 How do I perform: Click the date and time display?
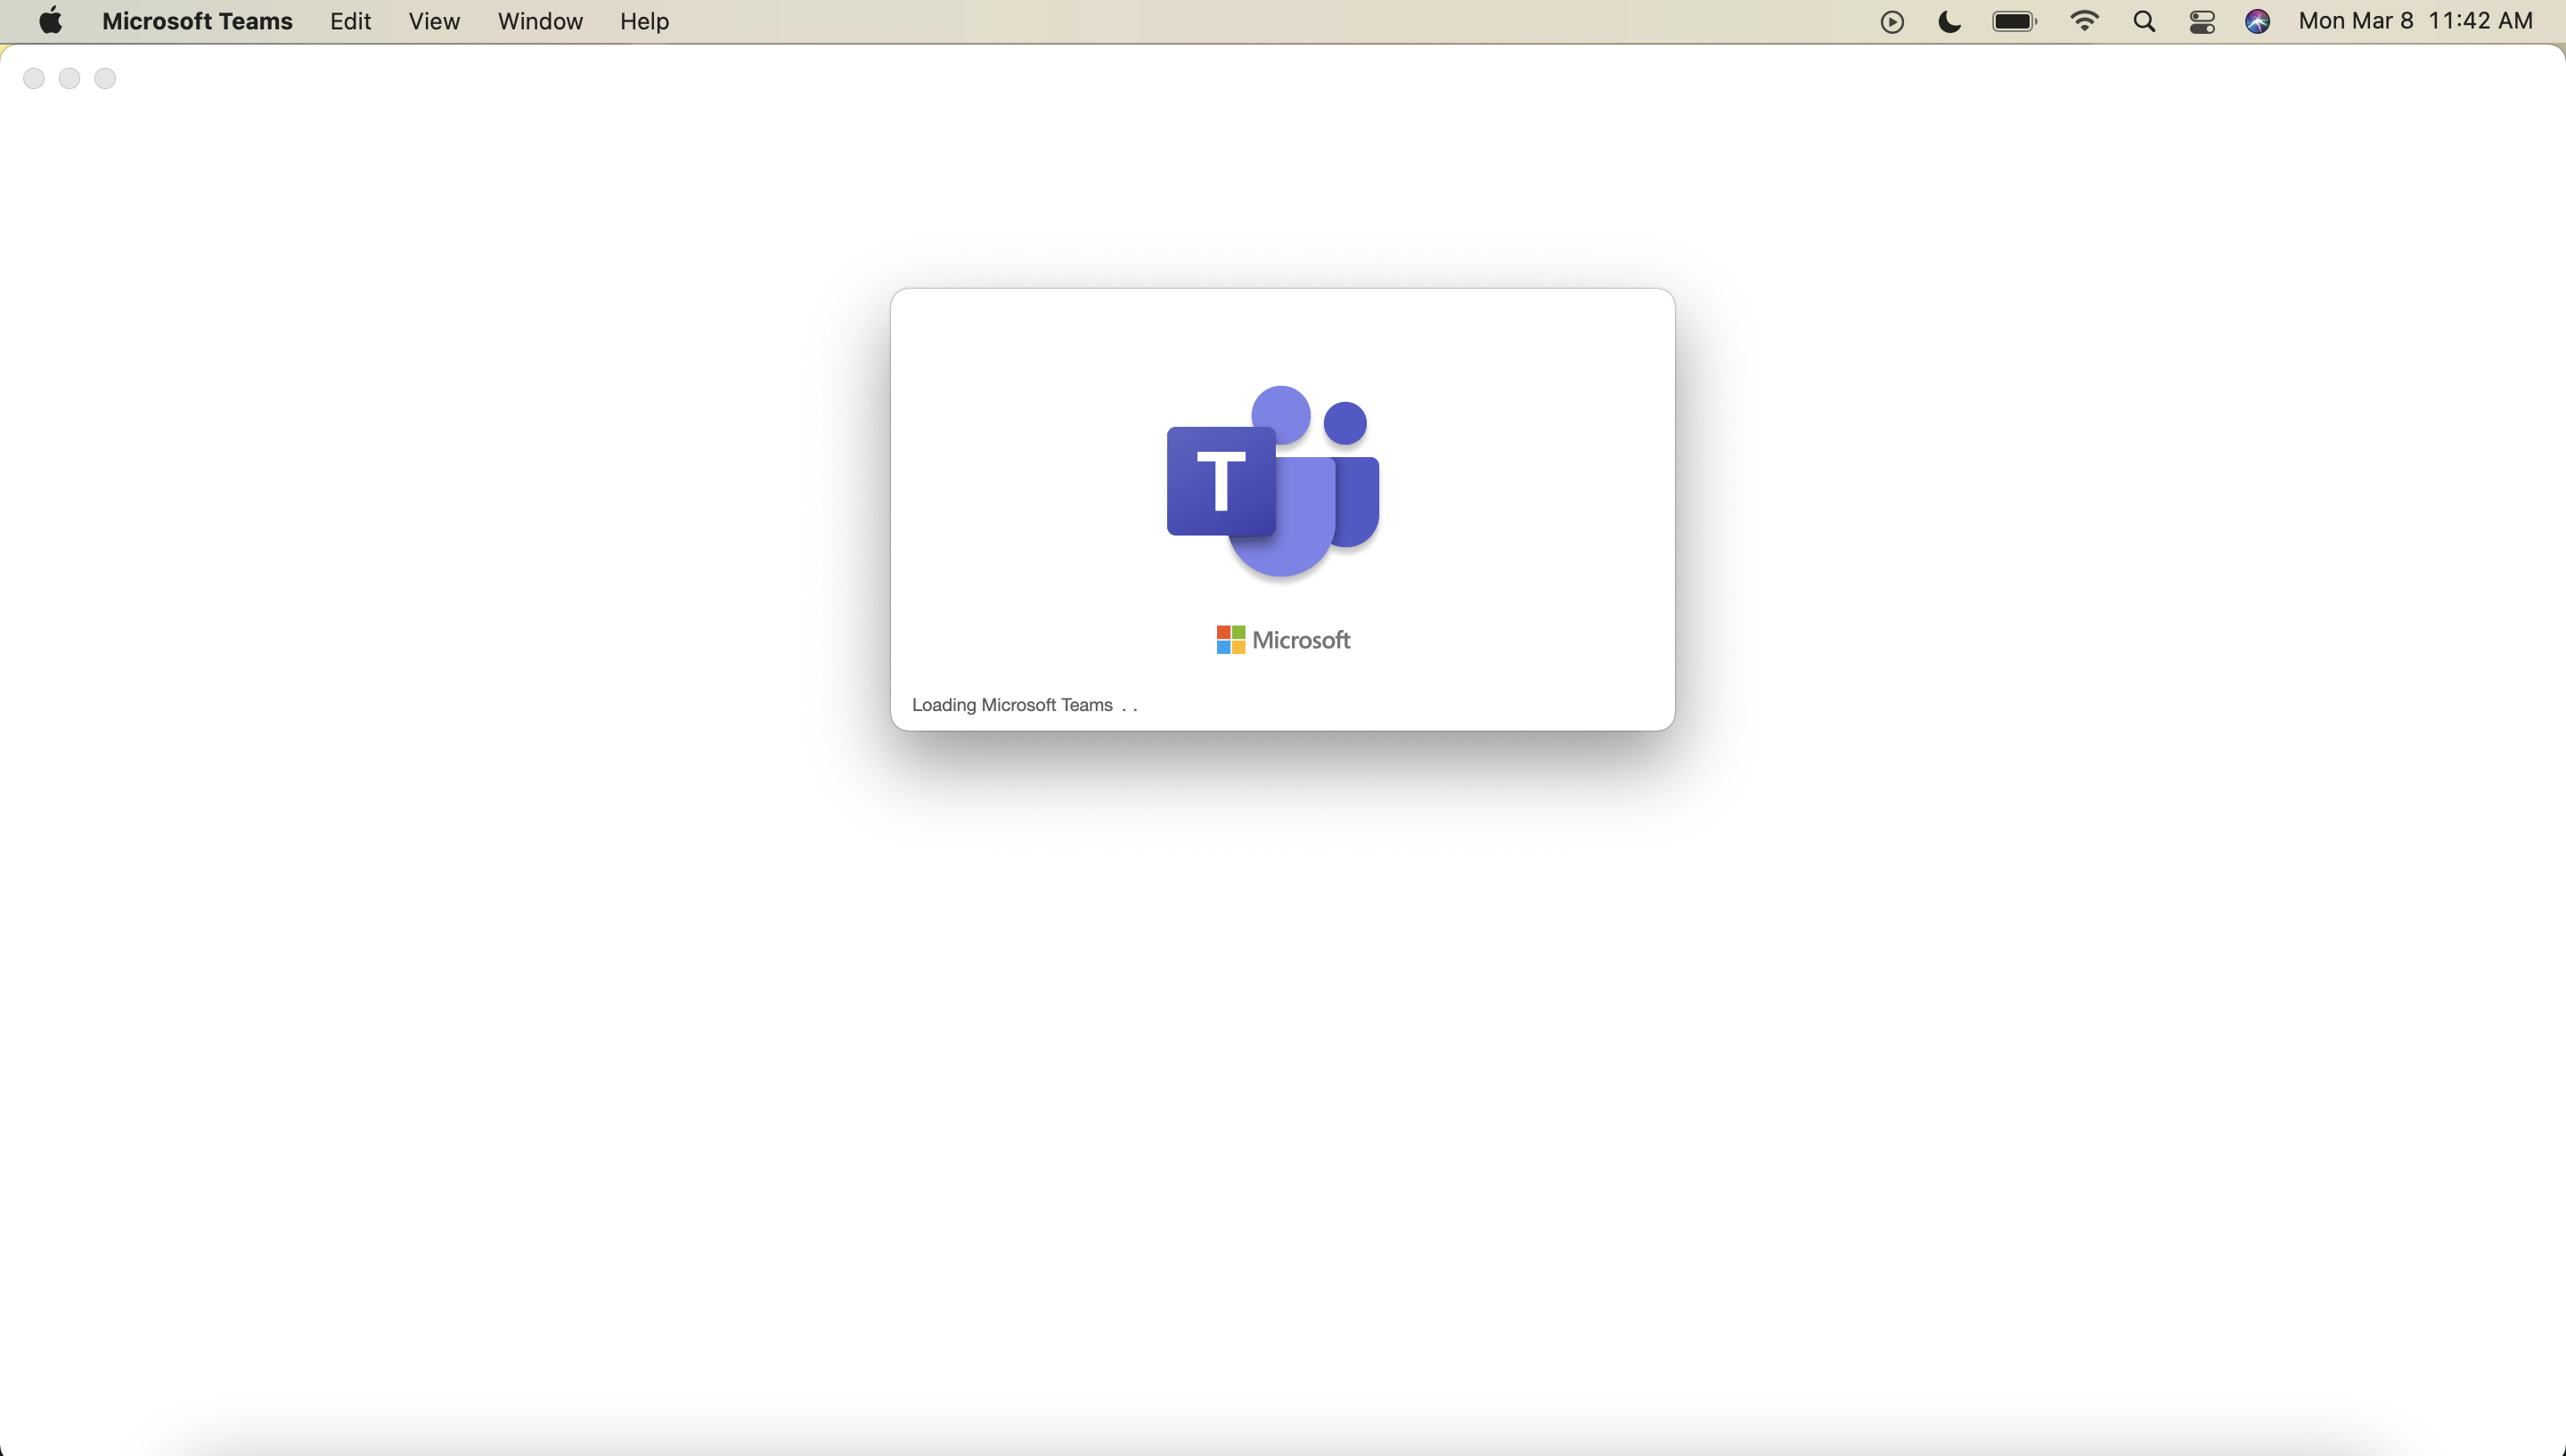[x=2415, y=21]
